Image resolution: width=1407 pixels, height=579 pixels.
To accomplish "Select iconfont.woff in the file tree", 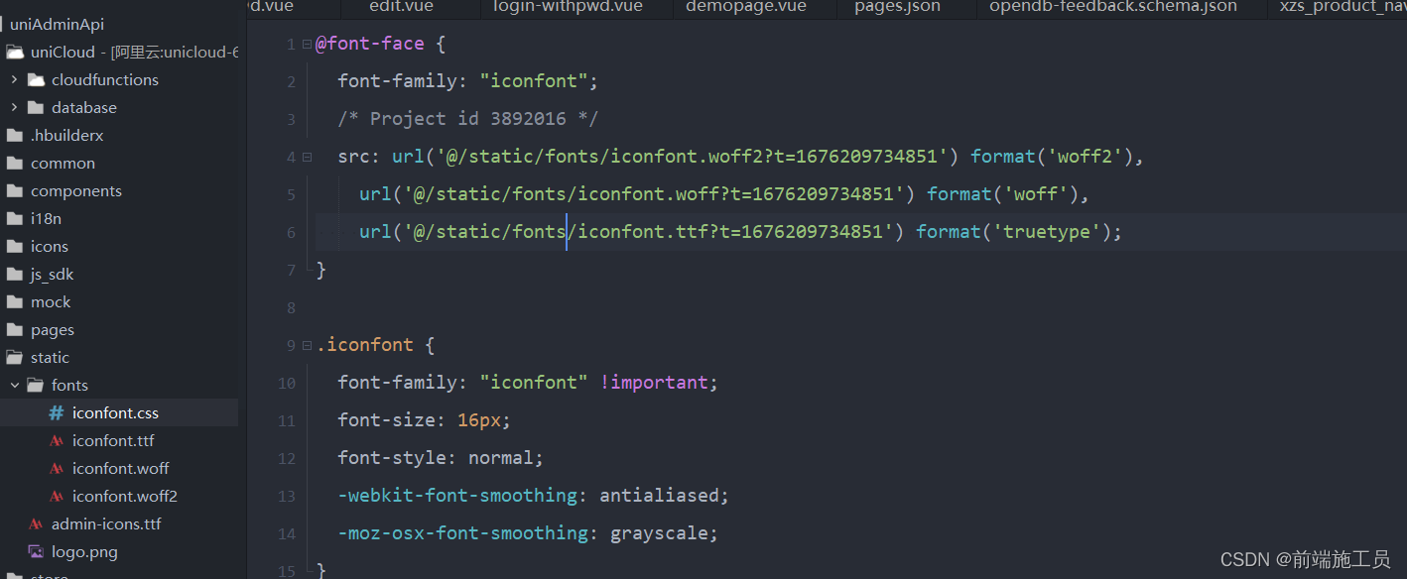I will tap(119, 468).
